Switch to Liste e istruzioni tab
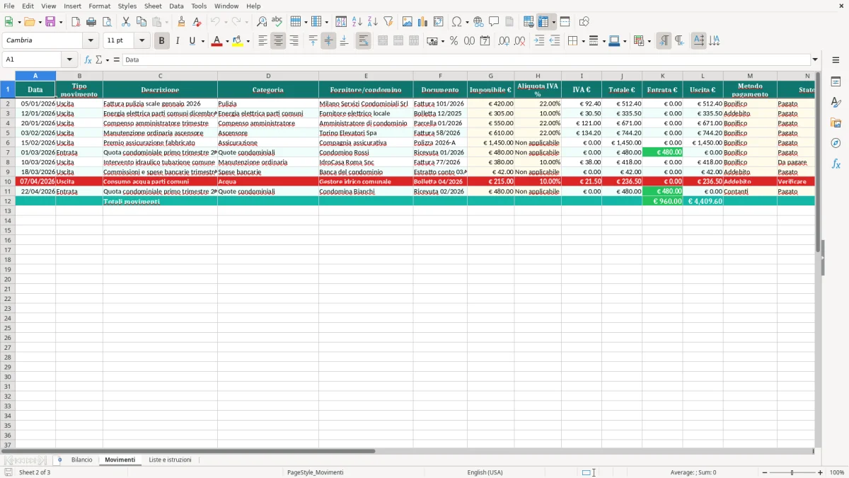This screenshot has width=849, height=478. pyautogui.click(x=170, y=460)
